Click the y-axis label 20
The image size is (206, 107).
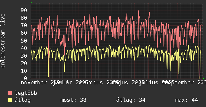(24, 63)
